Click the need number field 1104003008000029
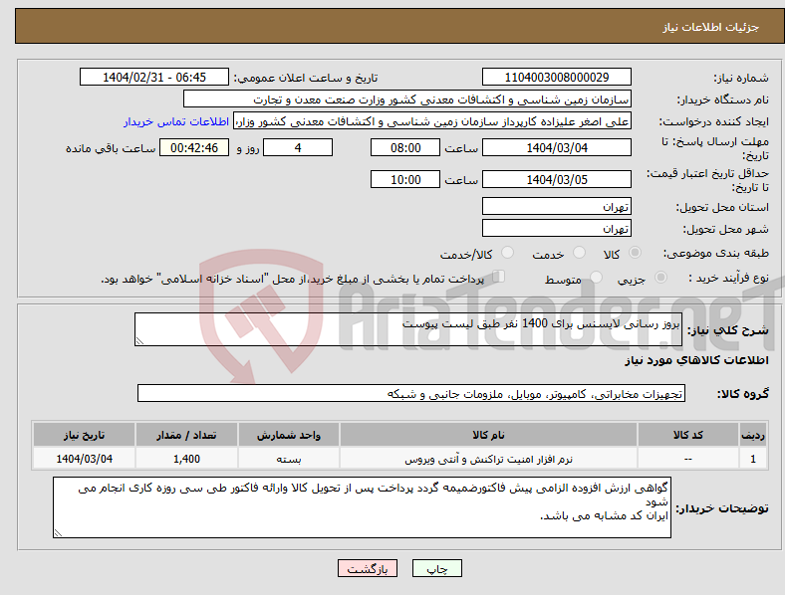The height and width of the screenshot is (595, 785). (556, 77)
